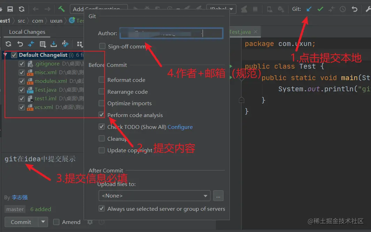Navigate Back using the left arrow icon

pyautogui.click(x=36, y=9)
